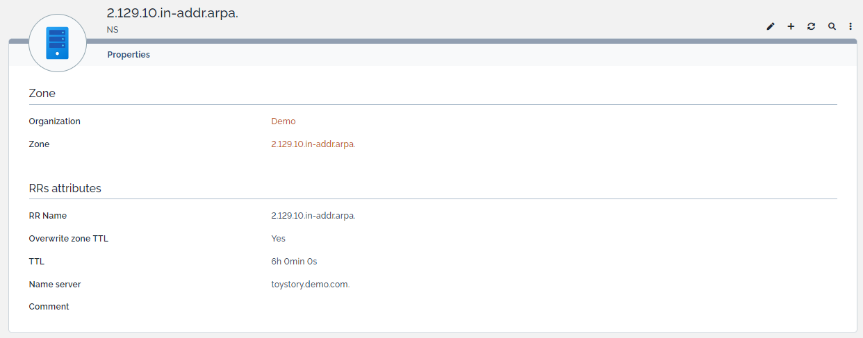Click the blue server icon
Image resolution: width=863 pixels, height=338 pixels.
tap(58, 43)
